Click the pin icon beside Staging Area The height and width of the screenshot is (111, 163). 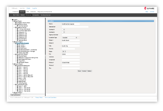(17, 82)
